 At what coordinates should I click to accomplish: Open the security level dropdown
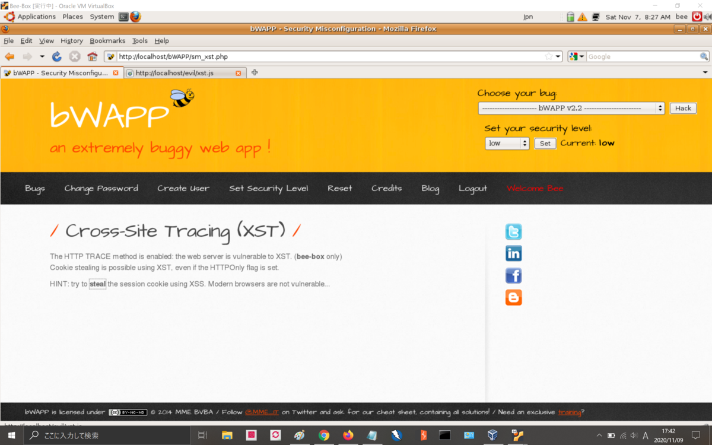pyautogui.click(x=507, y=143)
